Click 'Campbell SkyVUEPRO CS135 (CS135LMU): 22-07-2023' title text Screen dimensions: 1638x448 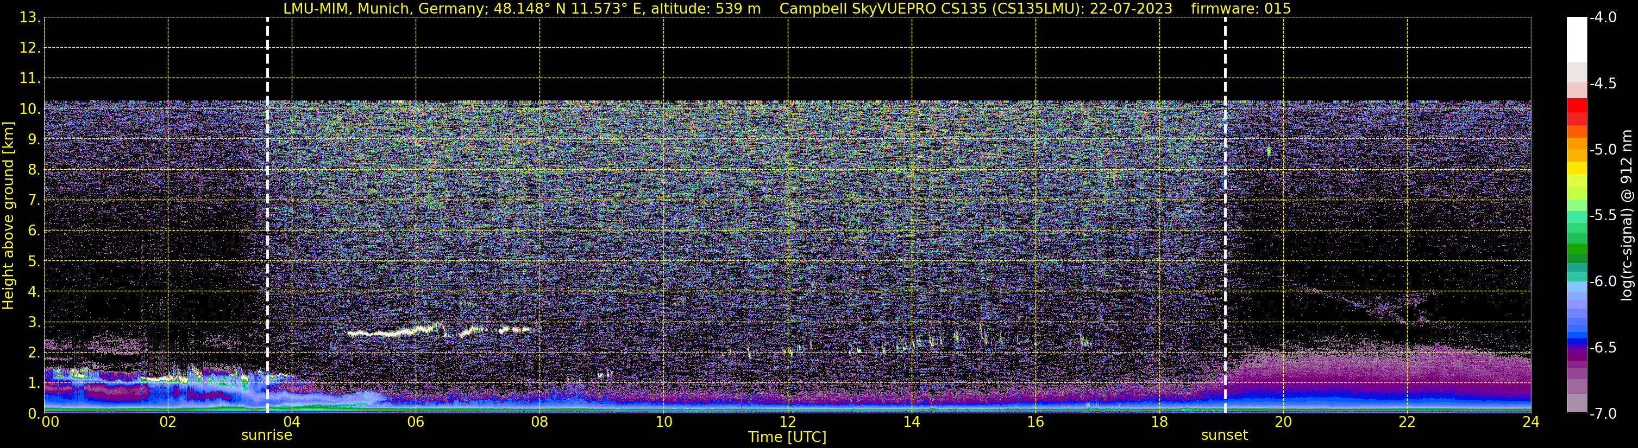(975, 8)
